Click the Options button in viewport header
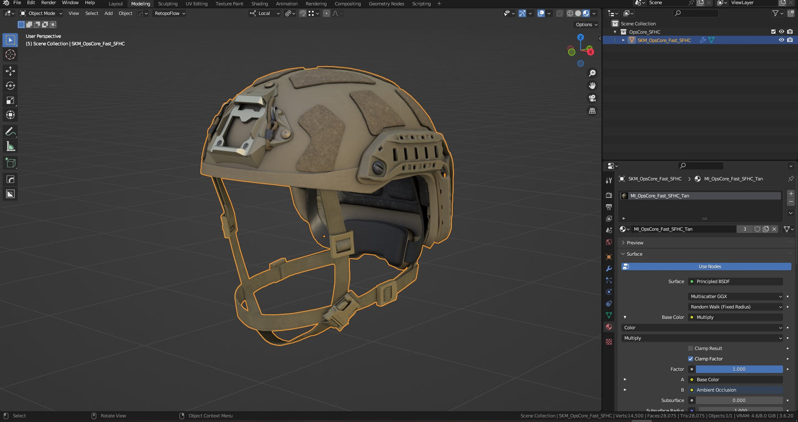 pyautogui.click(x=586, y=24)
